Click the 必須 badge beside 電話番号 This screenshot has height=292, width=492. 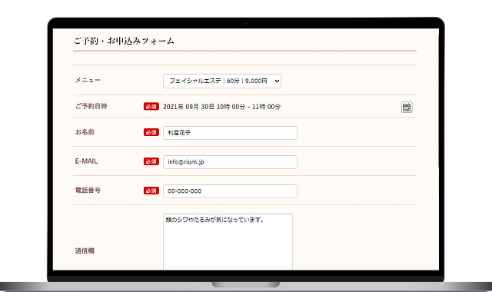point(151,191)
